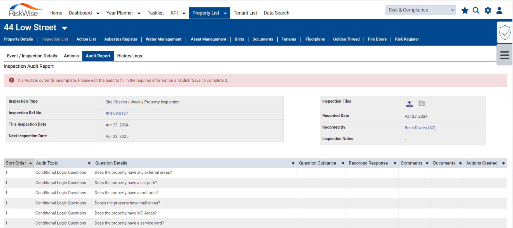Upload an inspection file
Viewport: 513px width, 228px height.
point(409,104)
